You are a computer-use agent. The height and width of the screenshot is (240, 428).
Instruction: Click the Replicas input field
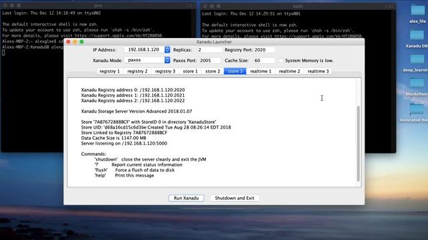pos(209,50)
